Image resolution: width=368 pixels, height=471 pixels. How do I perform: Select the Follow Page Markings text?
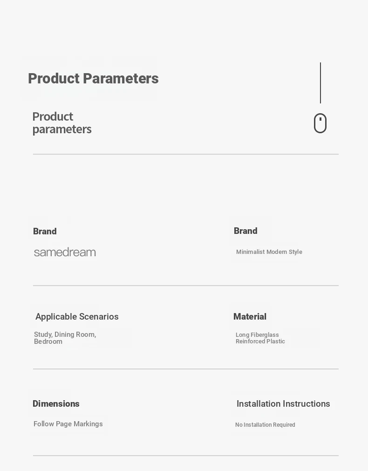pos(68,424)
